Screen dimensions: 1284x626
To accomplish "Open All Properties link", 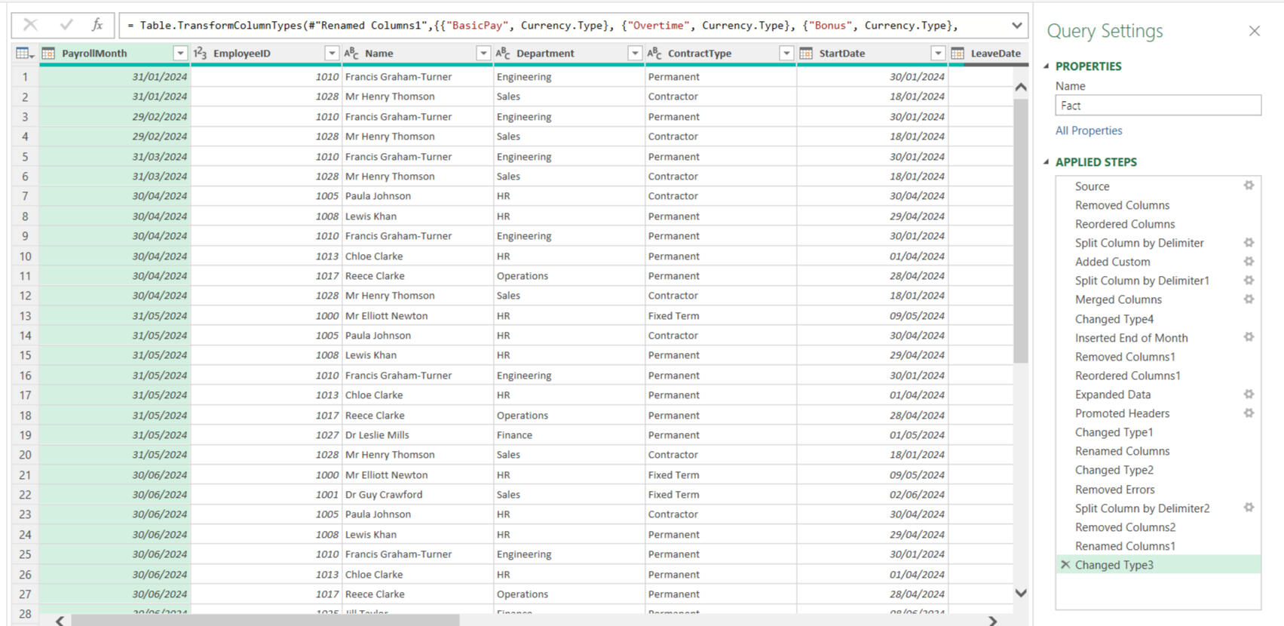I will pos(1088,130).
